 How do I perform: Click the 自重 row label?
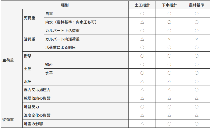[86, 14]
